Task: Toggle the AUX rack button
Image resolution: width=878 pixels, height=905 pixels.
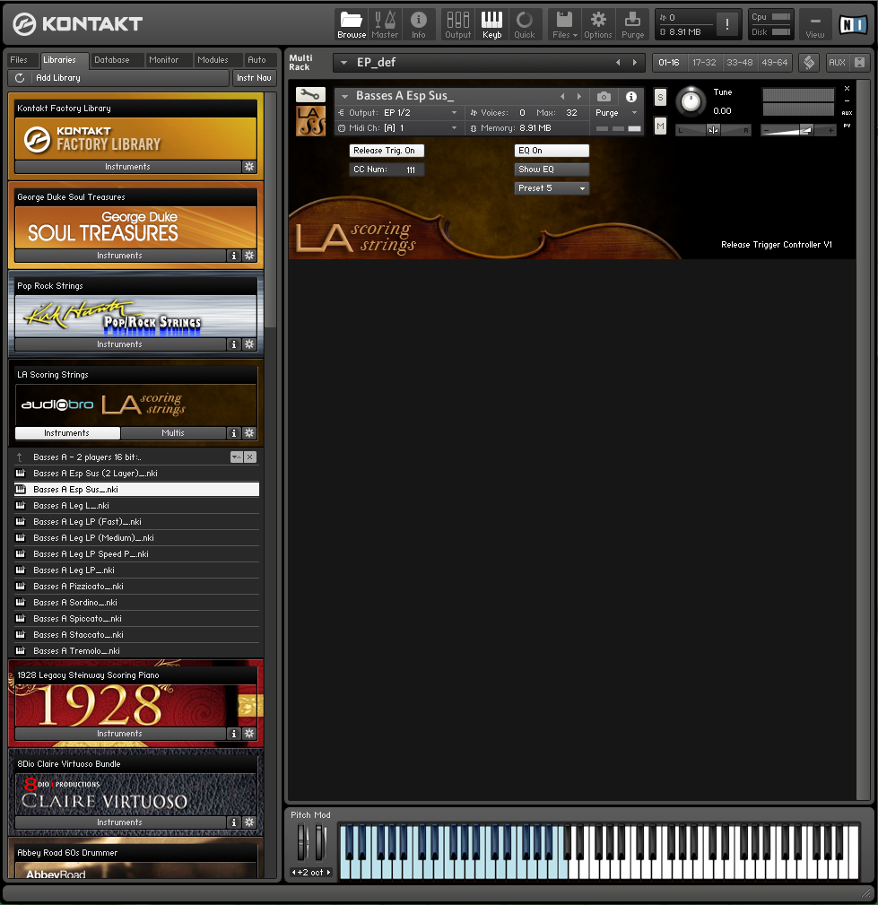Action: [837, 62]
